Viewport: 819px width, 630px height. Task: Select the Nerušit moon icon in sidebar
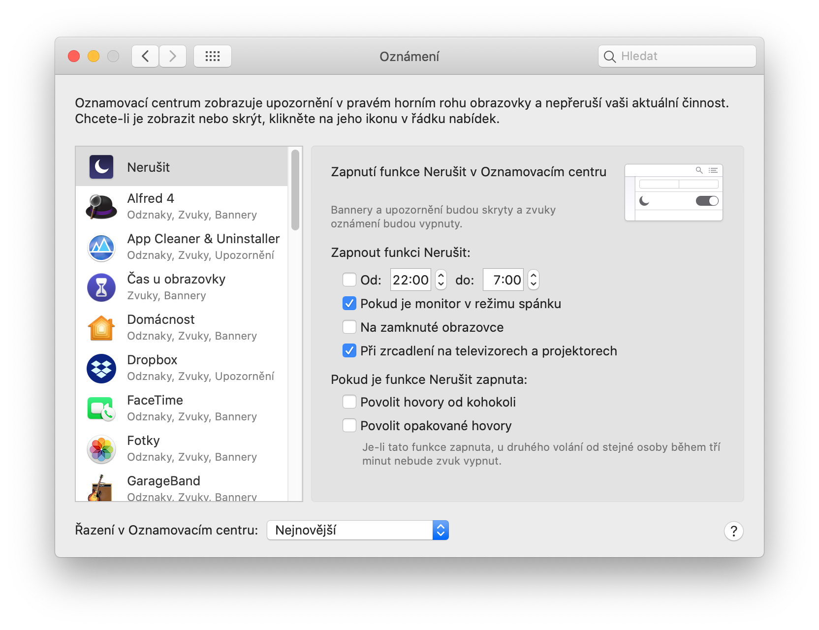pos(101,167)
